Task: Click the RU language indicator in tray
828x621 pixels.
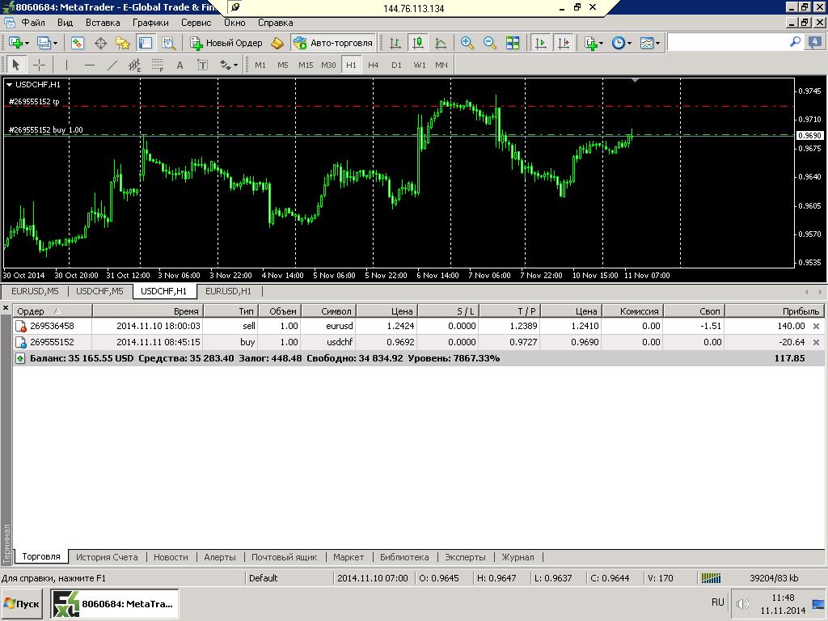Action: tap(718, 602)
